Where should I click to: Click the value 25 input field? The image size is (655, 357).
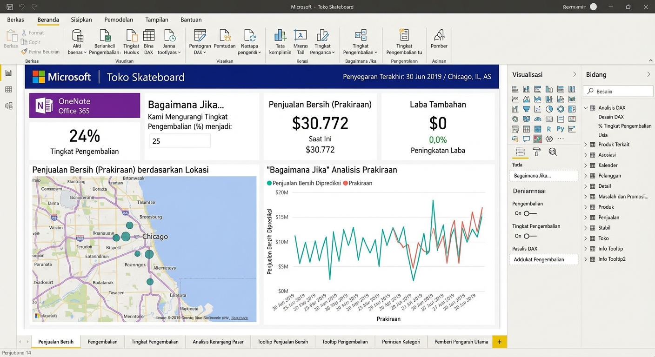coord(180,140)
